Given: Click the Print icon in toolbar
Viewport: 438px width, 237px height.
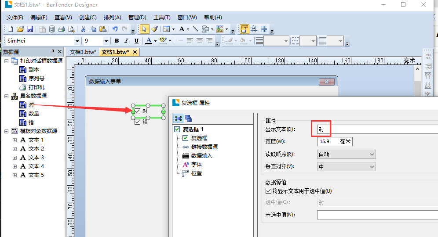Looking at the screenshot, I should point(62,29).
